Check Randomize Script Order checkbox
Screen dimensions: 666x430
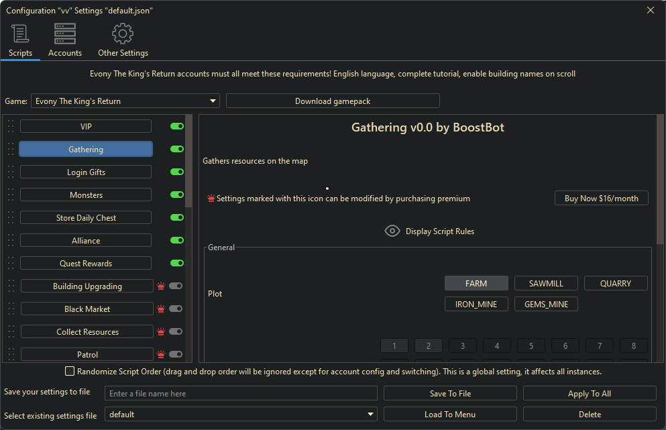click(x=70, y=371)
